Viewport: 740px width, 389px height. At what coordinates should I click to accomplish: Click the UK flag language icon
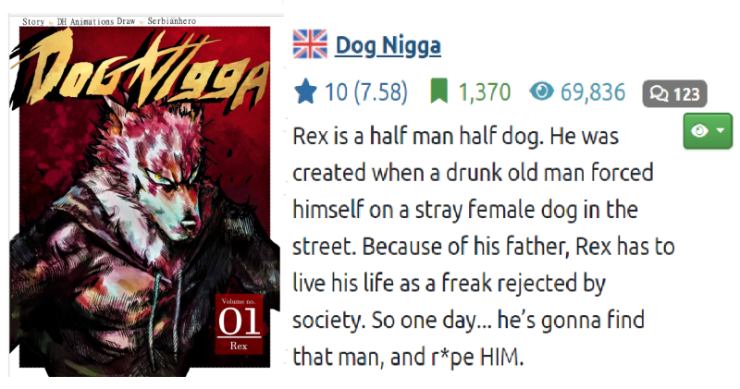coord(310,44)
